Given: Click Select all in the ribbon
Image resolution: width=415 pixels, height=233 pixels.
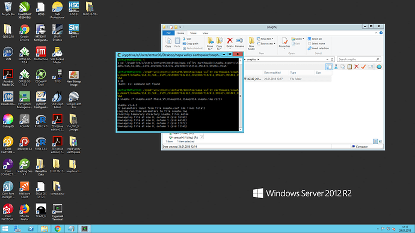Looking at the screenshot, I should (x=315, y=39).
